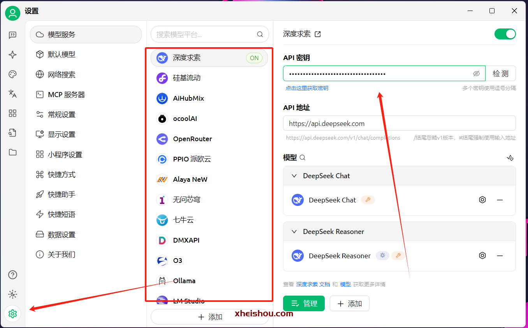Select AiHubMix provider
Viewport: 528px width, 328px height.
[209, 98]
